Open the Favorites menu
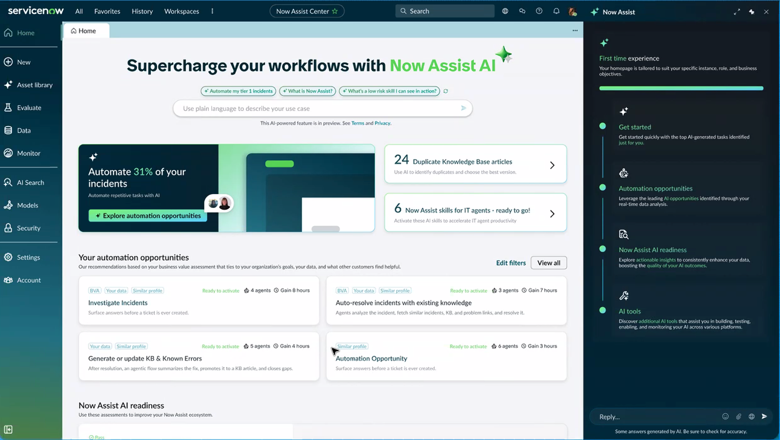The height and width of the screenshot is (440, 780). (x=107, y=11)
